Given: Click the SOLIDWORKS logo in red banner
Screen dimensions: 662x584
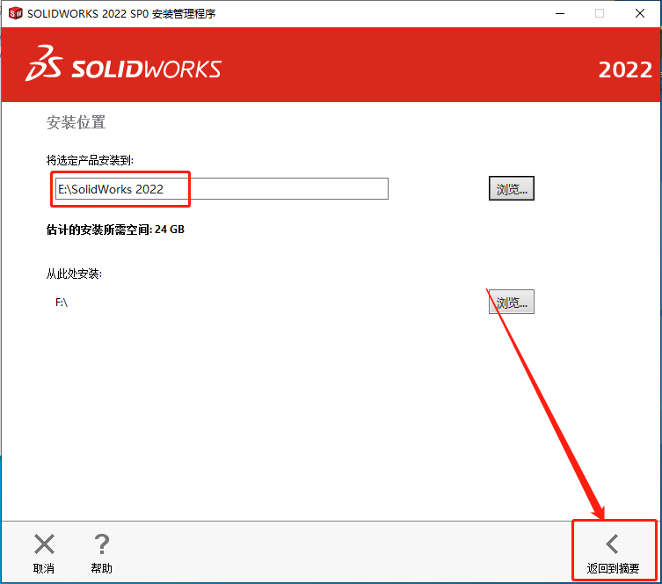Looking at the screenshot, I should 123,64.
